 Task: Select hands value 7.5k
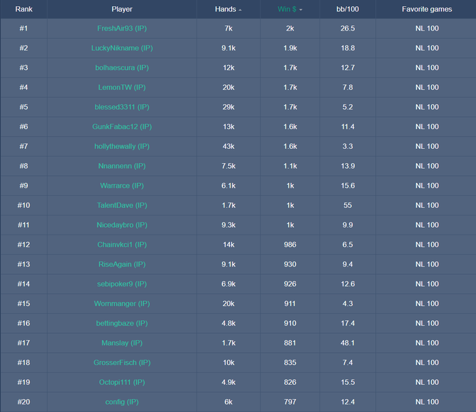228,166
